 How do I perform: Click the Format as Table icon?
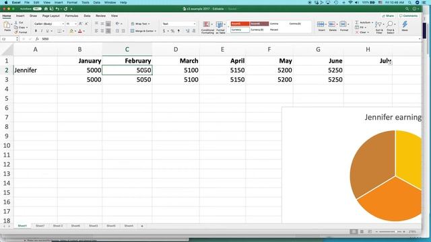[x=220, y=24]
